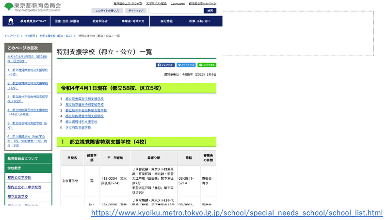
Task: Click the サイトマップ button
Action: [136, 11]
